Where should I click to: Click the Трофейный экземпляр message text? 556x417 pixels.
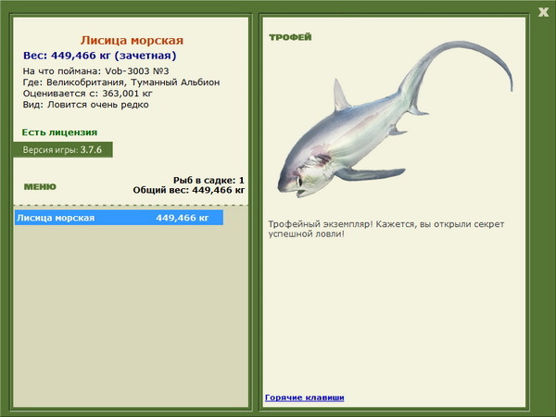click(x=386, y=229)
